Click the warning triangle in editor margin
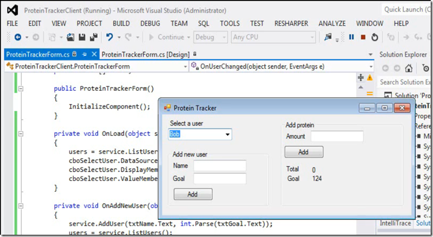This screenshot has height=237, width=433. [x=370, y=78]
